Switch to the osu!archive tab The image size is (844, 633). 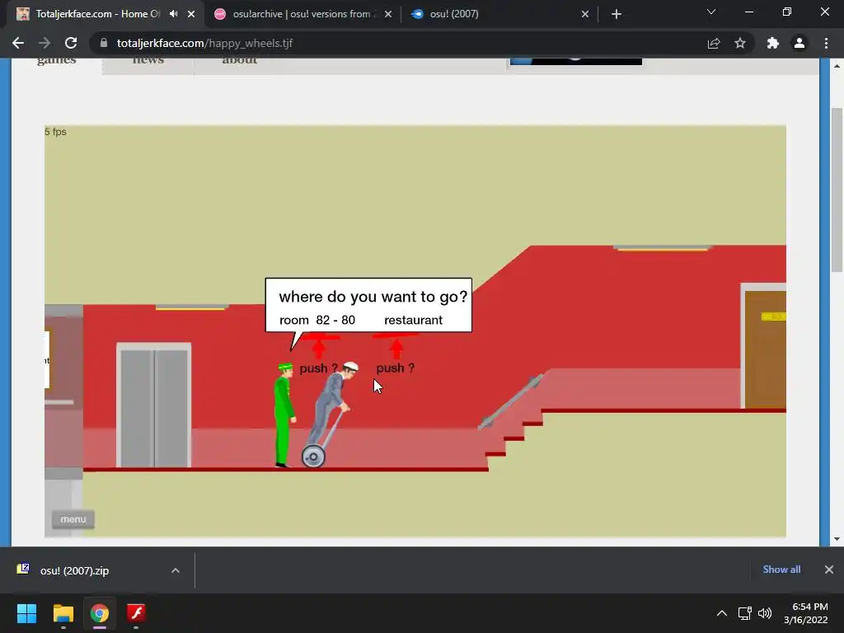[x=302, y=14]
